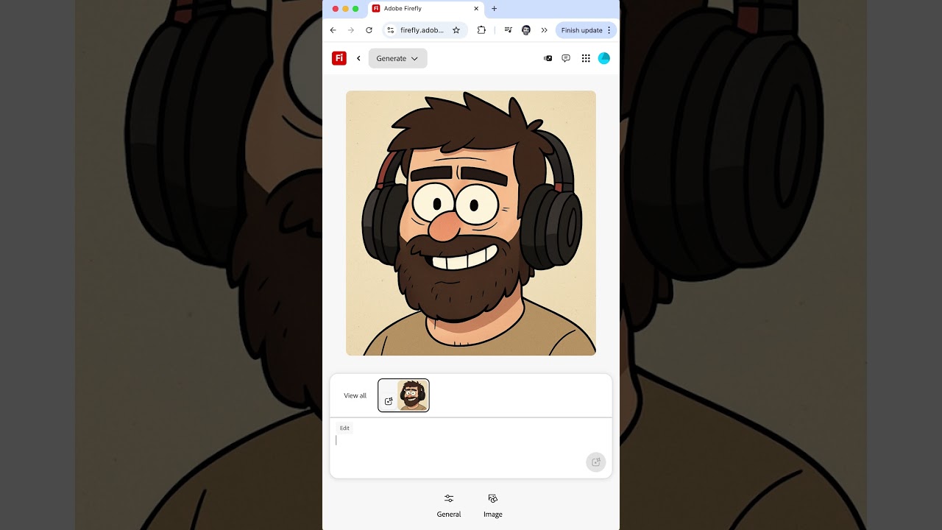Reload the Firefly page
Screen dimensions: 942x530
tap(369, 30)
